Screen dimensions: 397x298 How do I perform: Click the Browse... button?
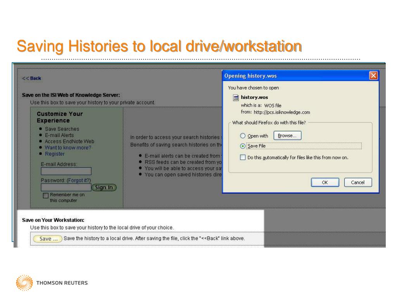(287, 135)
